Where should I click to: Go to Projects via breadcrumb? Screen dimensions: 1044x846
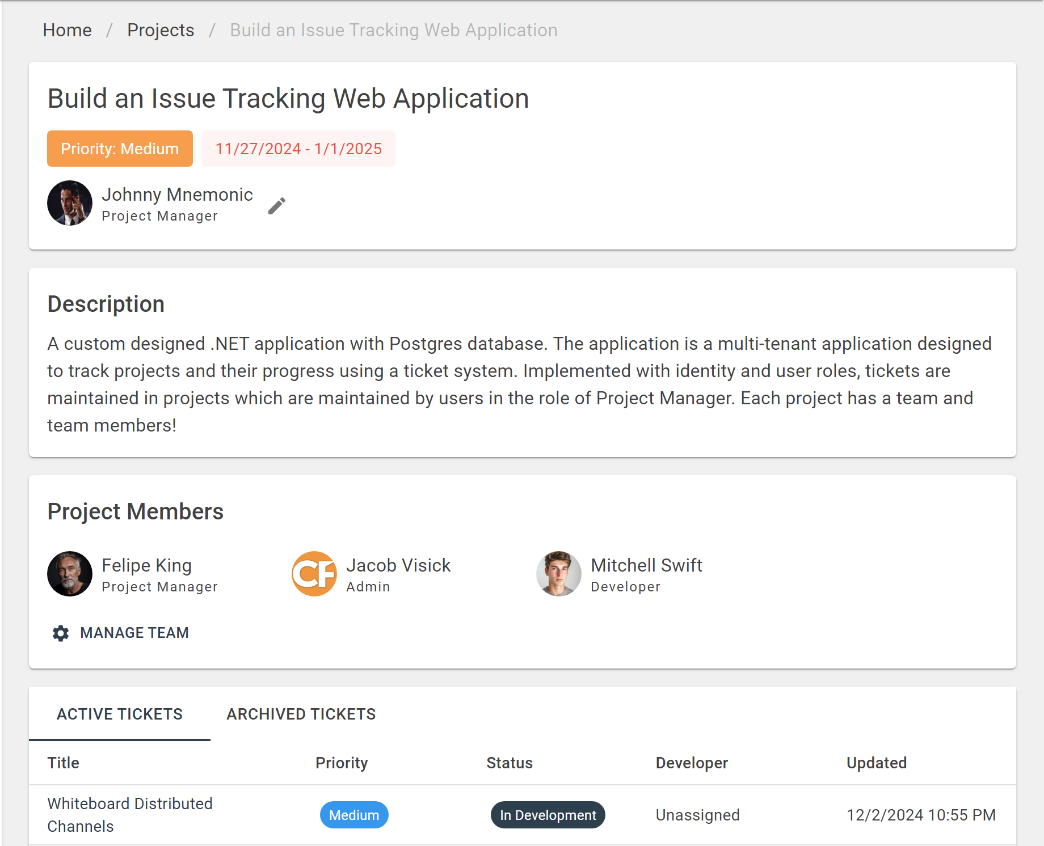coord(161,30)
